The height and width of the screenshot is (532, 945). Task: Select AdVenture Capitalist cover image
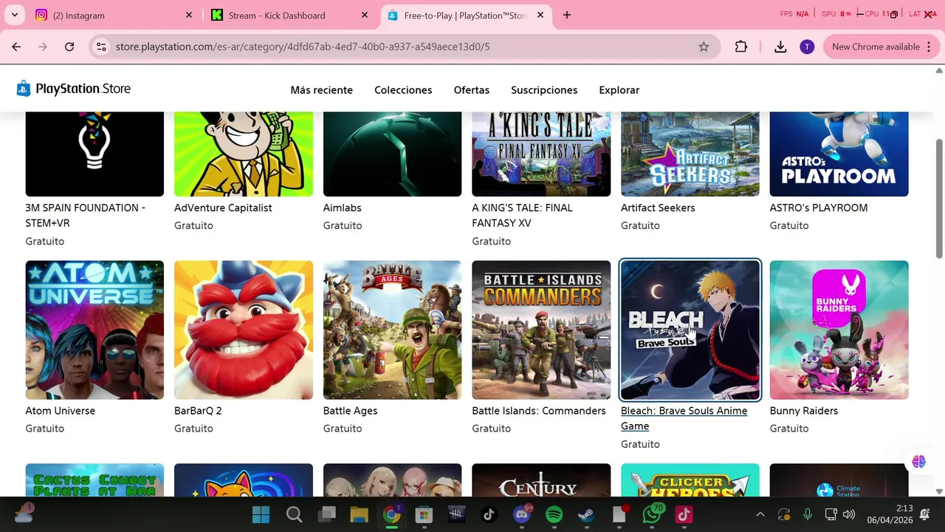coord(244,154)
